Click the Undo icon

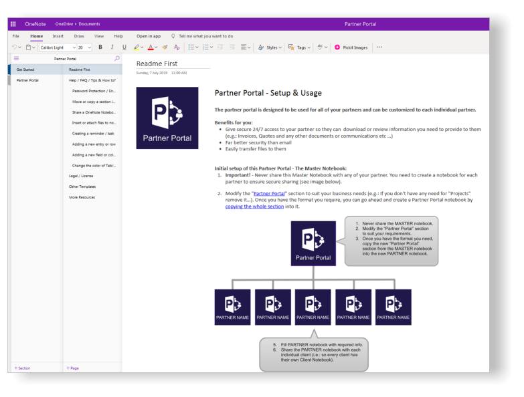14,47
